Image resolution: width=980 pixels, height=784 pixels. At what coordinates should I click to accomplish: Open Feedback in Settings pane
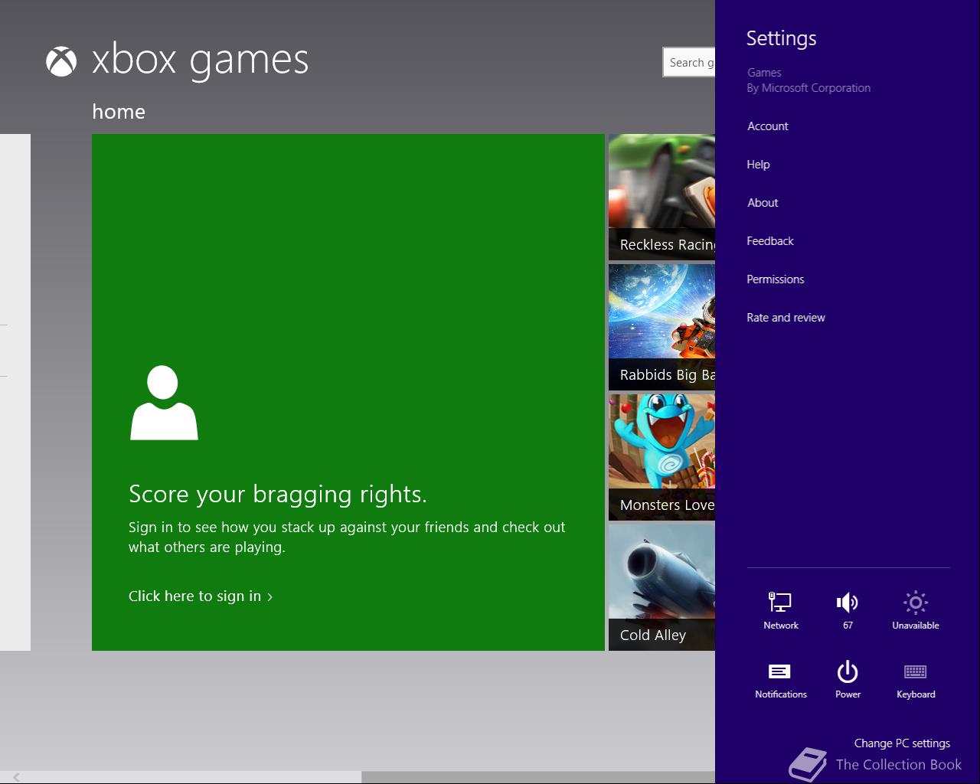tap(770, 241)
